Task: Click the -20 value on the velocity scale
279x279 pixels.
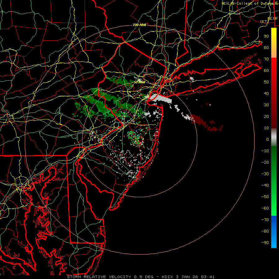Action: [265, 162]
